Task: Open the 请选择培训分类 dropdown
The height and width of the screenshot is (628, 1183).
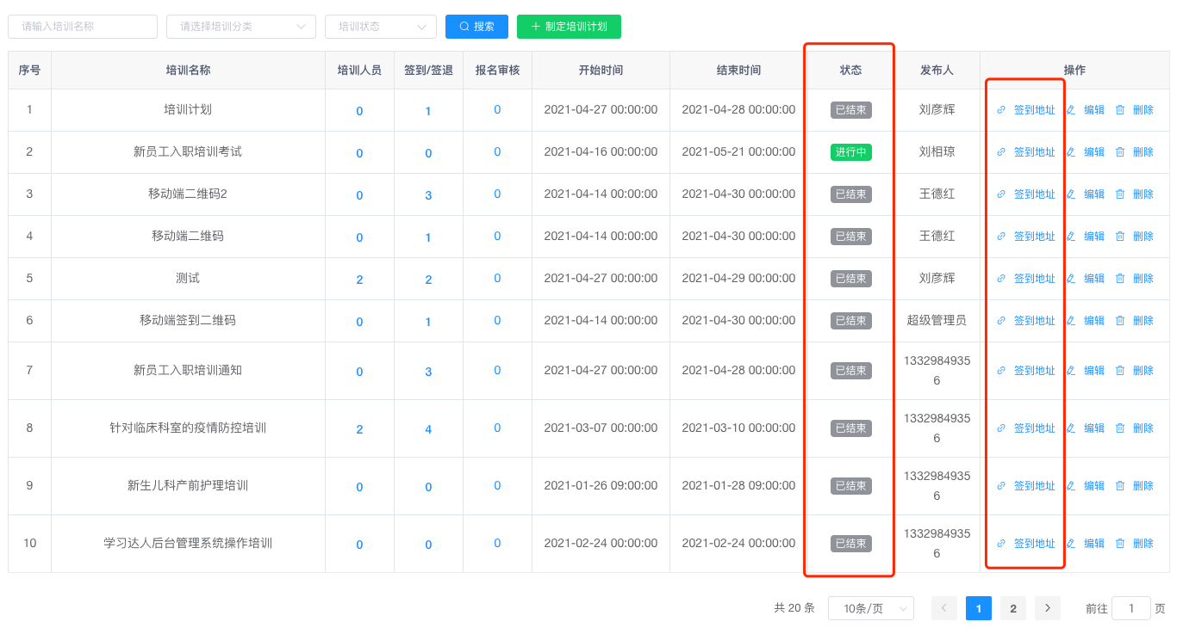Action: click(240, 27)
